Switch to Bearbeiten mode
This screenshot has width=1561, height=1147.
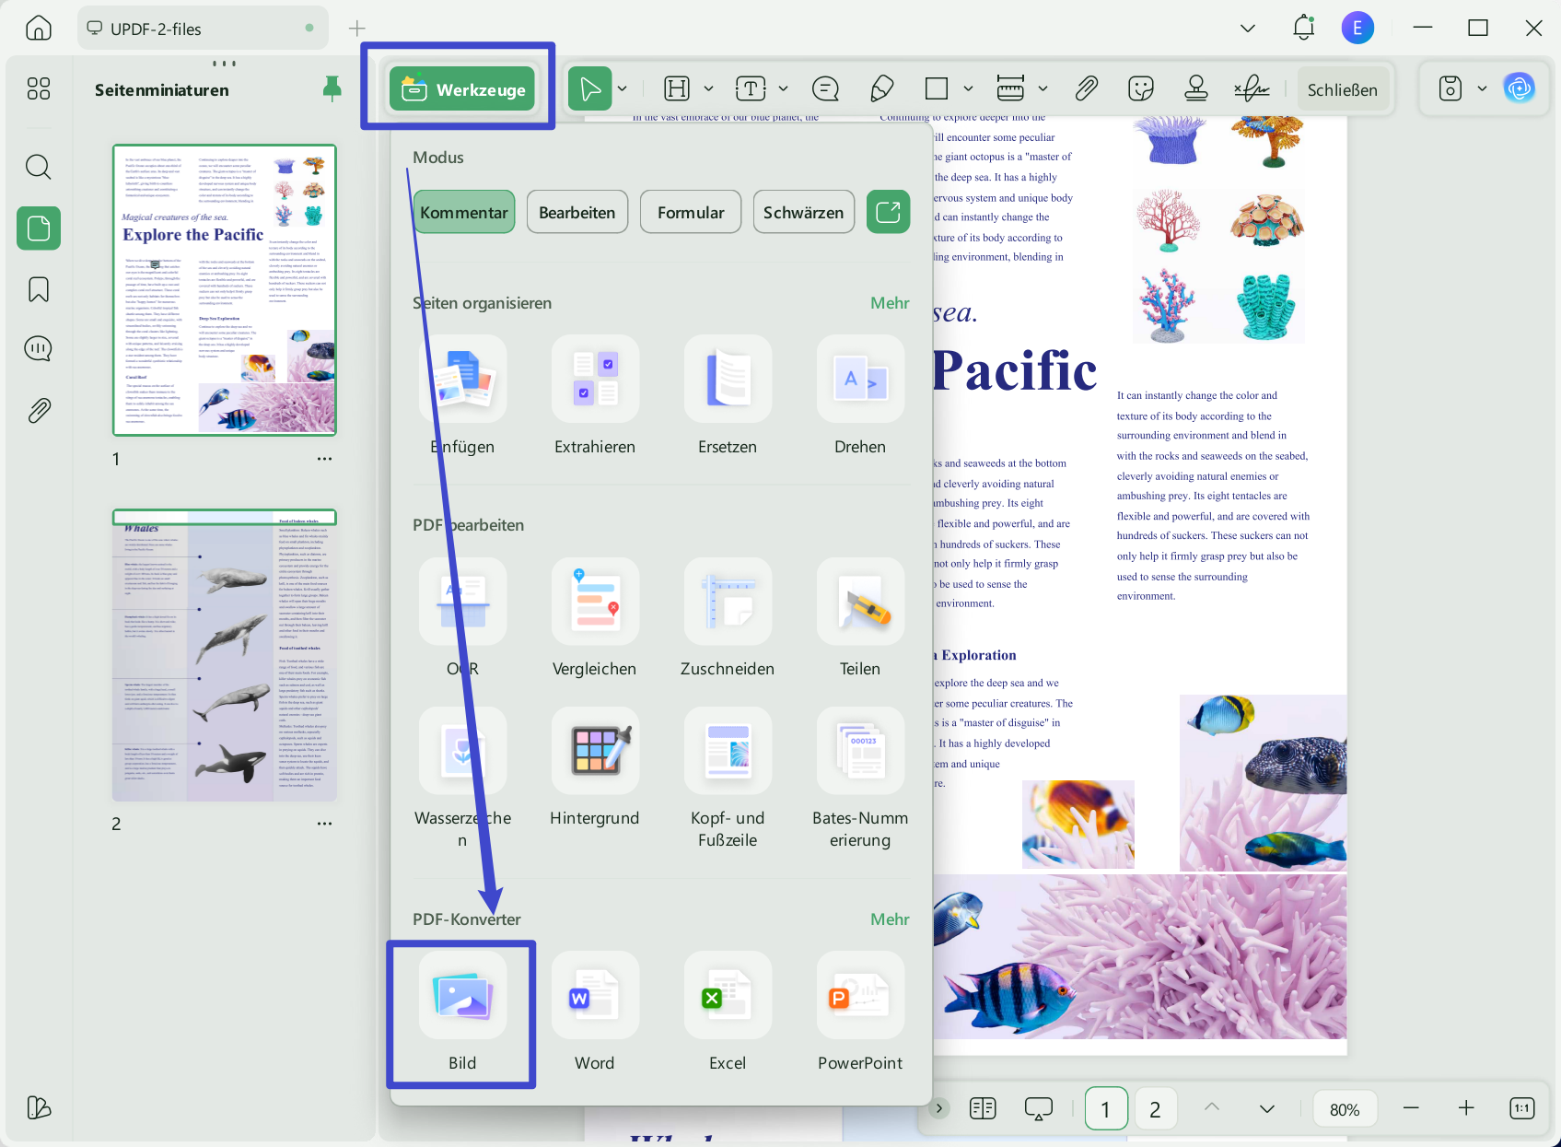[577, 212]
